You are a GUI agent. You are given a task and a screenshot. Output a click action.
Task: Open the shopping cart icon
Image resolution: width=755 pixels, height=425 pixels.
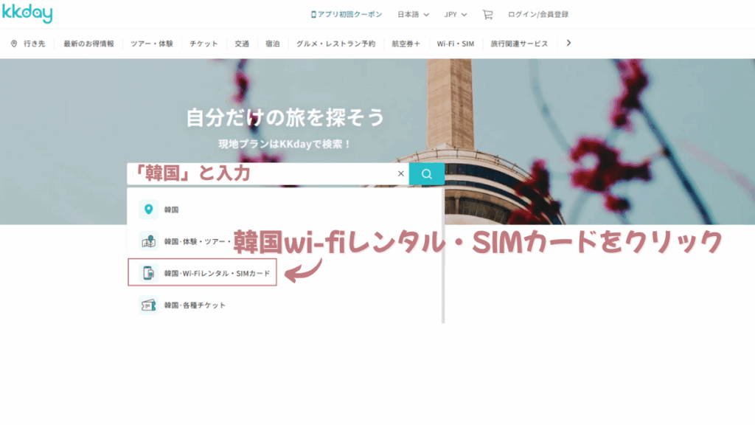(x=488, y=15)
